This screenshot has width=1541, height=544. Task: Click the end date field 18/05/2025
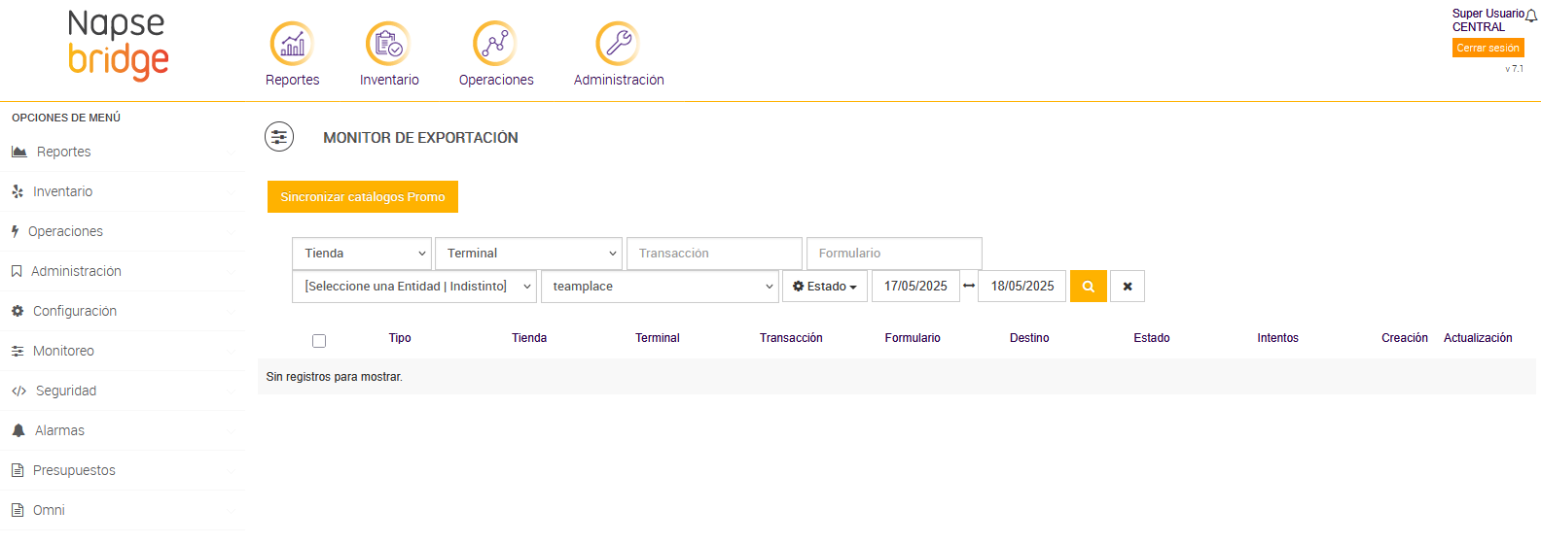click(x=1022, y=287)
